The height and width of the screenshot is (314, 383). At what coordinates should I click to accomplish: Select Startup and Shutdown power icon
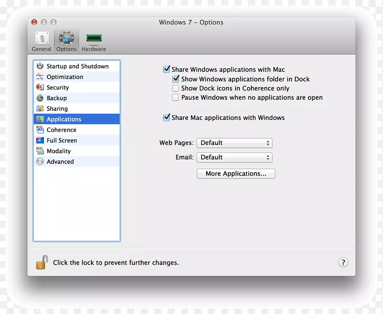40,66
